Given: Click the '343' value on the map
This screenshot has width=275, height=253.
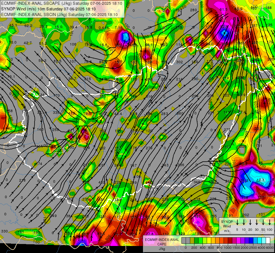Looking at the screenshot, I should point(165,165).
